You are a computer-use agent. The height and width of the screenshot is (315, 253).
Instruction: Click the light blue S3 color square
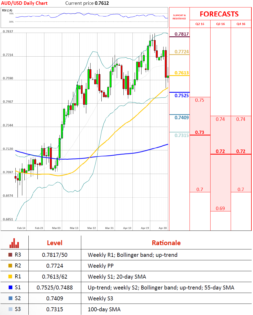[10, 309]
